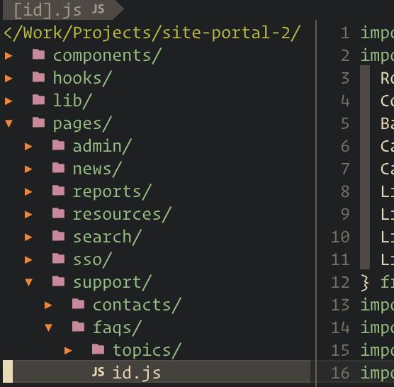This screenshot has width=394, height=387.
Task: Click the pages folder icon
Action: coord(39,123)
